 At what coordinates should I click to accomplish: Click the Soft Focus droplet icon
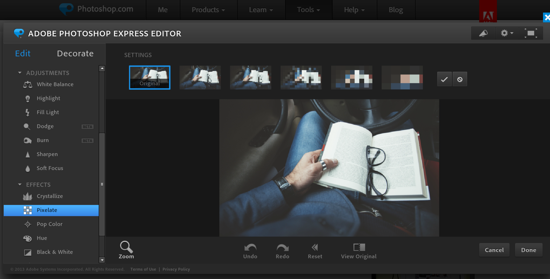click(28, 168)
